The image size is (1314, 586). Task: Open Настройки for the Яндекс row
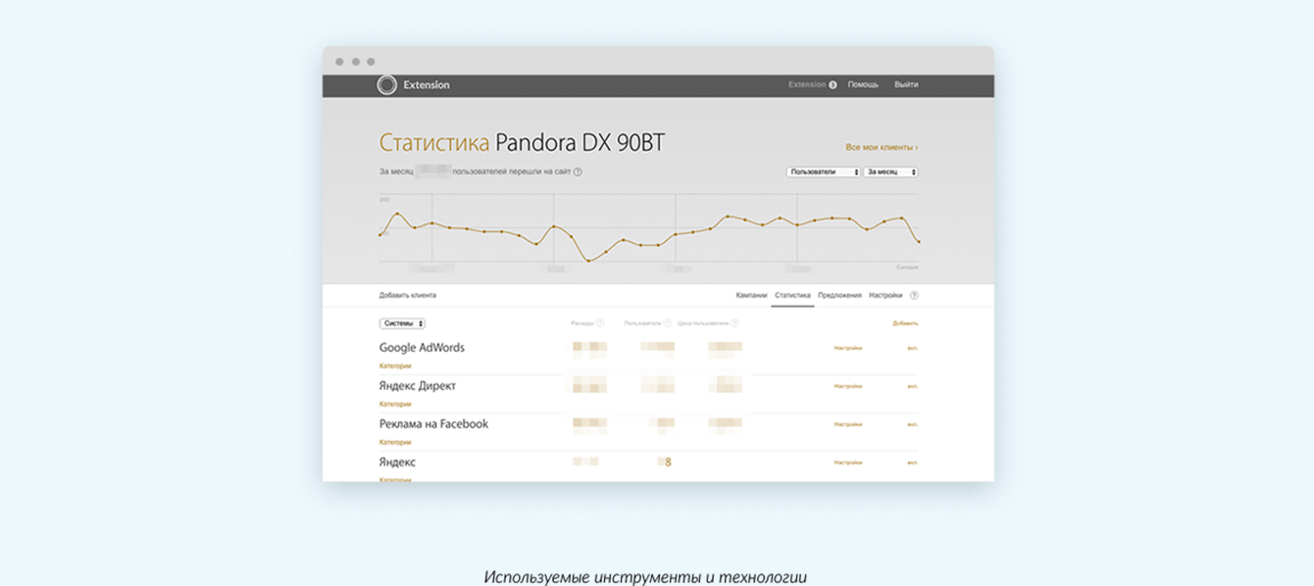tap(848, 463)
